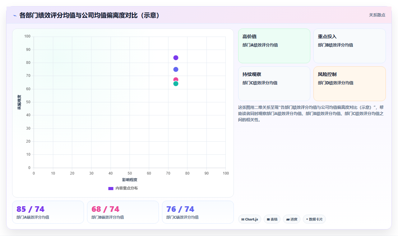Image resolution: width=398 pixels, height=236 pixels.
Task: Click the purple 内容重点分布 legend swatch
Action: (x=111, y=188)
